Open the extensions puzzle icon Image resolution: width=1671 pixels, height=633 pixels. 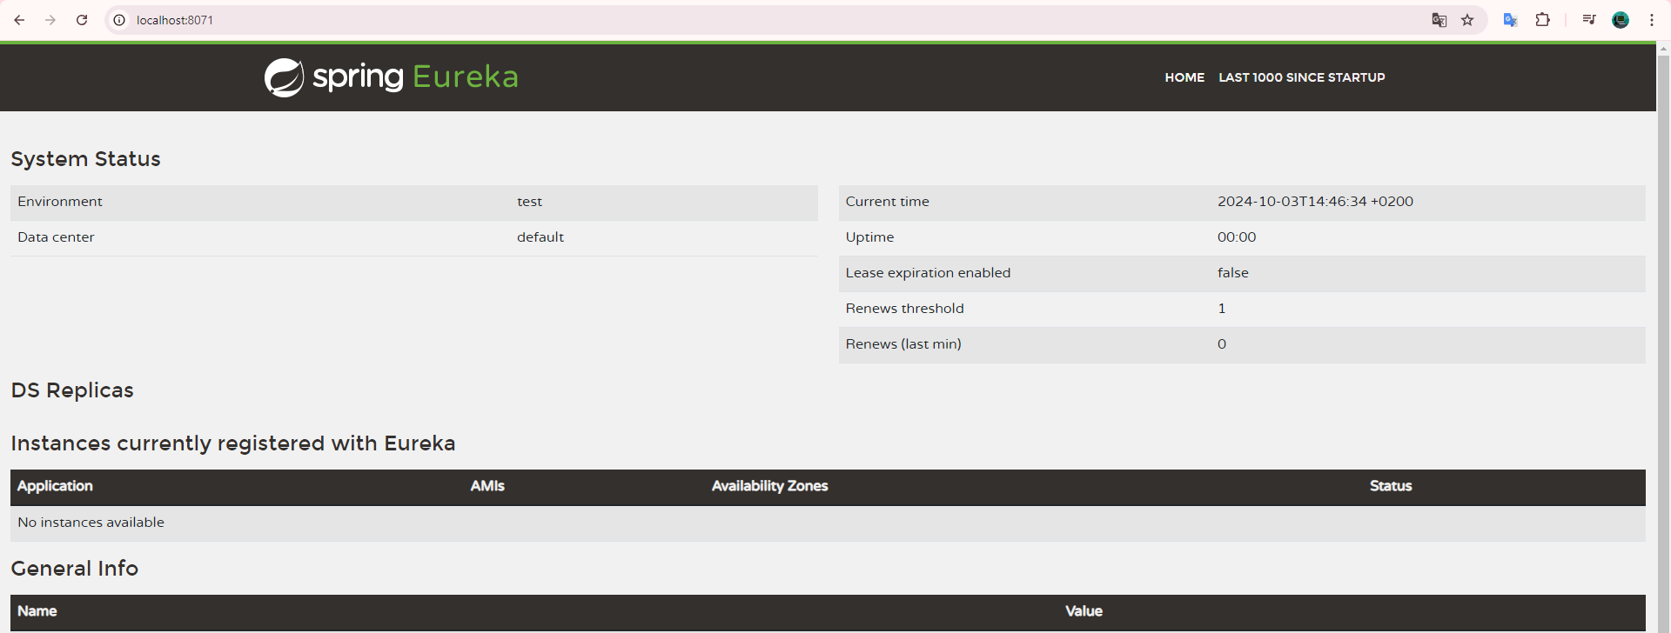tap(1542, 20)
